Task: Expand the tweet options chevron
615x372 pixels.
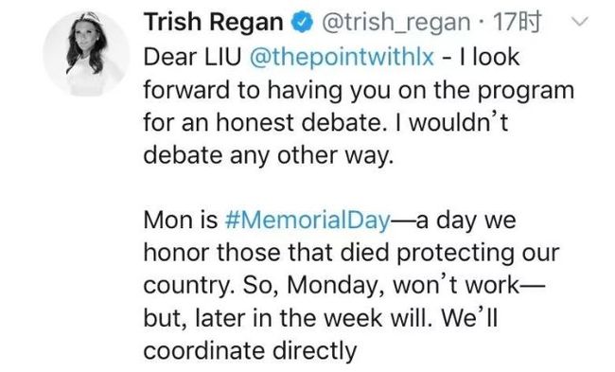Action: [580, 22]
